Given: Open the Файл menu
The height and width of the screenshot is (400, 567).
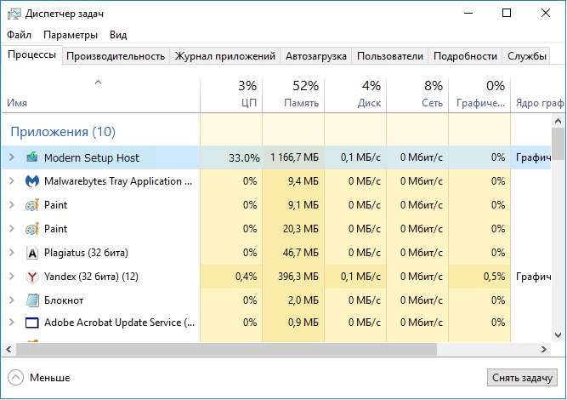Looking at the screenshot, I should (20, 35).
